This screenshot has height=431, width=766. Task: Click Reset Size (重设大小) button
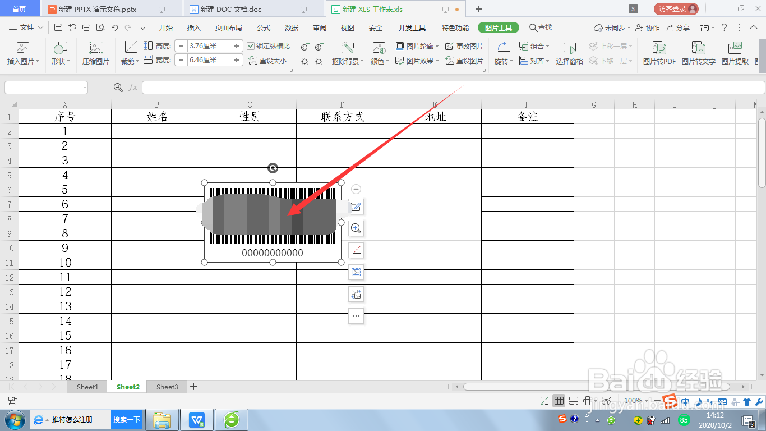point(267,61)
